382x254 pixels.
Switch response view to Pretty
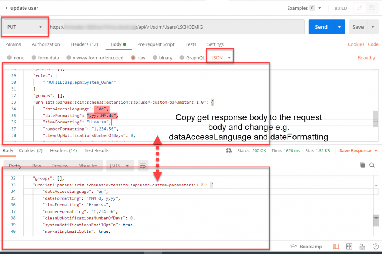(x=15, y=166)
